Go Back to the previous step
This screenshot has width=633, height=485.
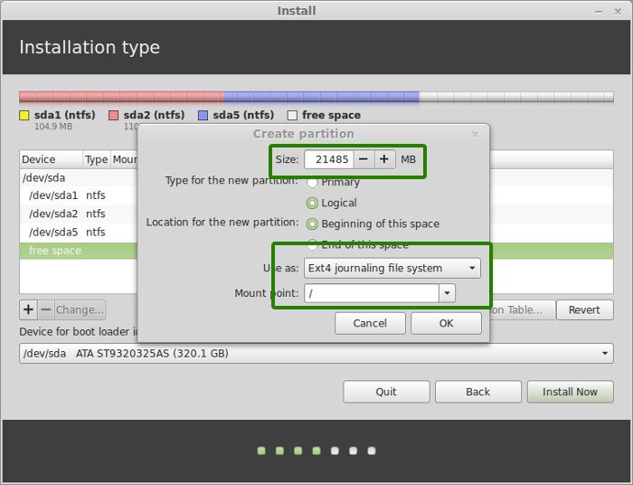477,392
